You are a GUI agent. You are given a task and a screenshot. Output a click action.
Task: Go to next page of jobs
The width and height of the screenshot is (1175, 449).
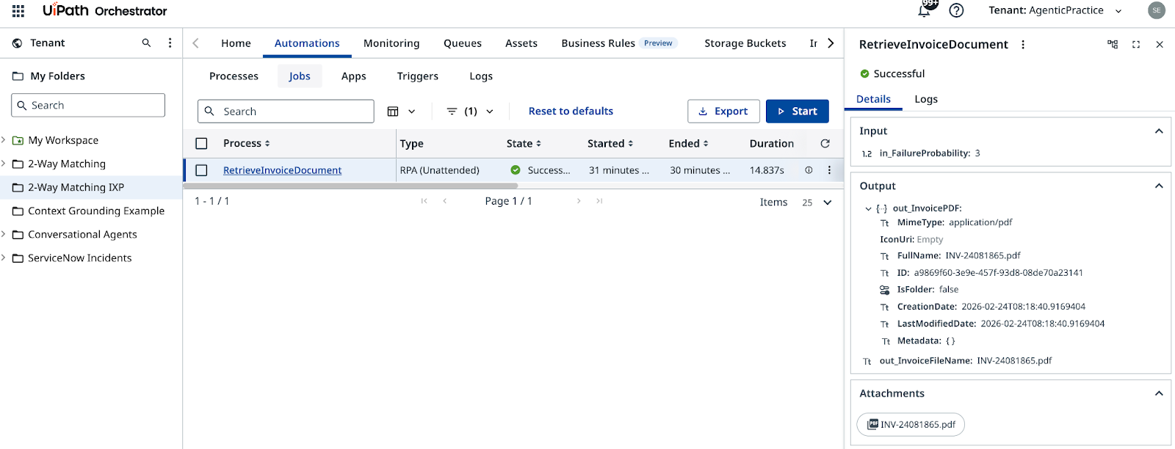[579, 201]
